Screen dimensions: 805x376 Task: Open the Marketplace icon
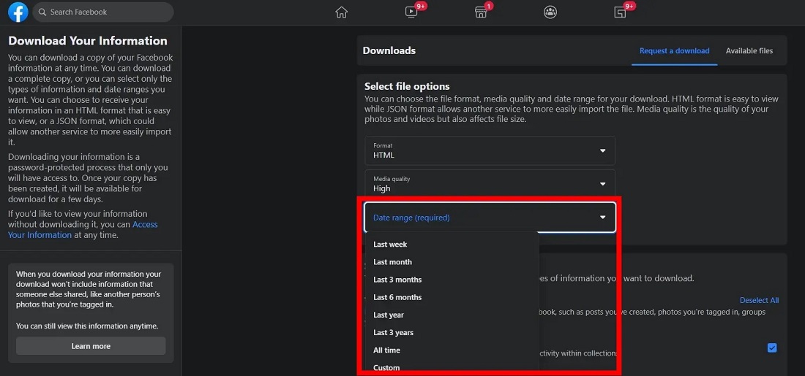pos(481,12)
